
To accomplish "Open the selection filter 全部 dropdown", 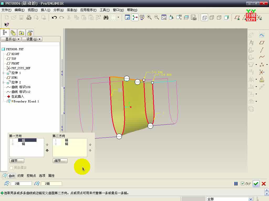I will click(250, 199).
